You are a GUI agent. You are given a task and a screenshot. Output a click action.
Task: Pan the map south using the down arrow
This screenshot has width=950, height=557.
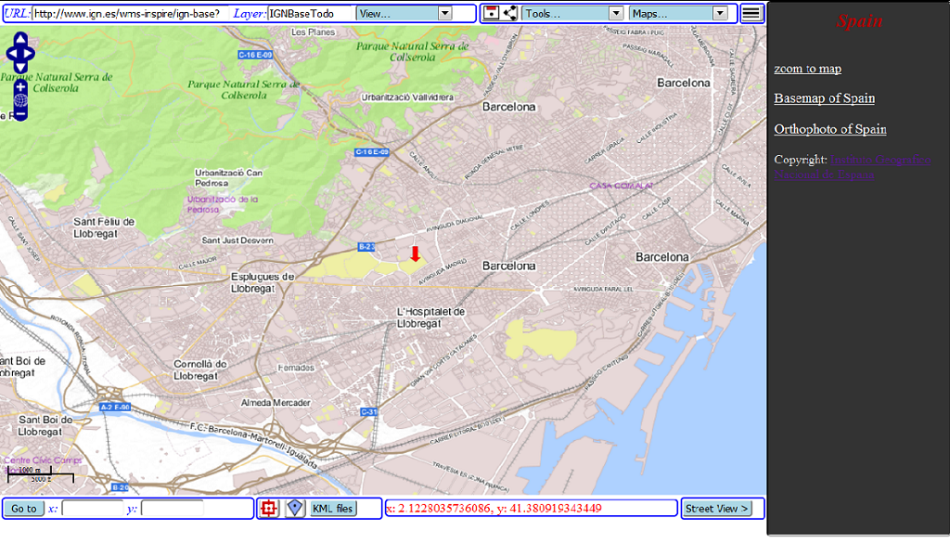(20, 66)
